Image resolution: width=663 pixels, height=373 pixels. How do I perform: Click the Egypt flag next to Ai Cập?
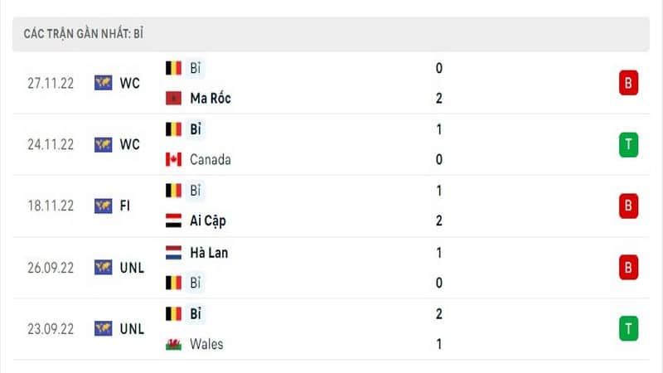click(x=173, y=220)
